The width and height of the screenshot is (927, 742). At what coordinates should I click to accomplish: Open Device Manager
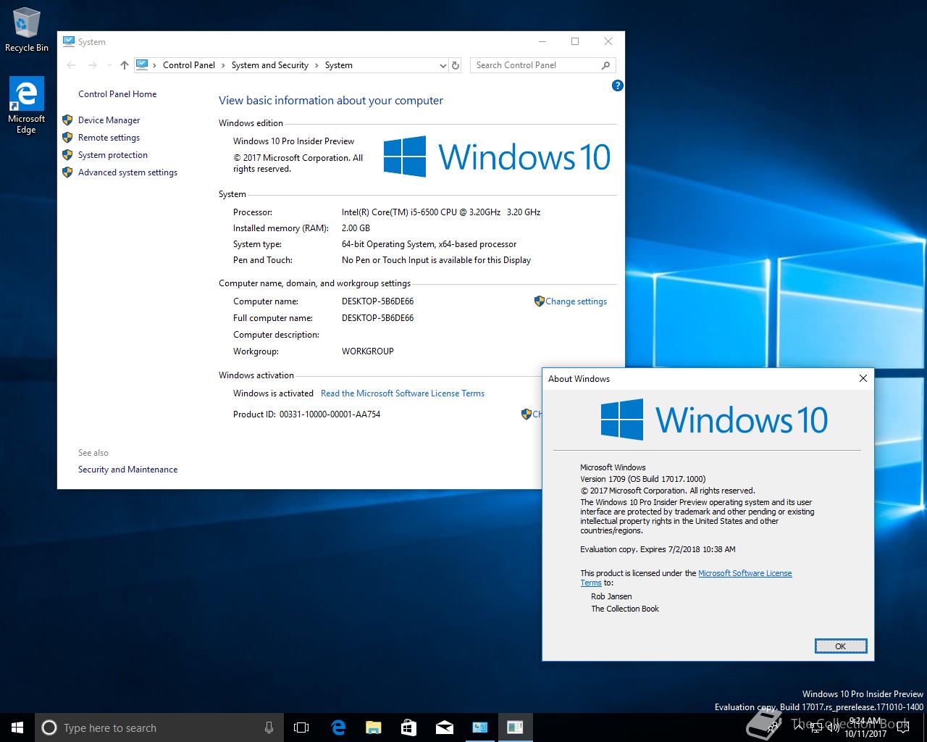(109, 120)
